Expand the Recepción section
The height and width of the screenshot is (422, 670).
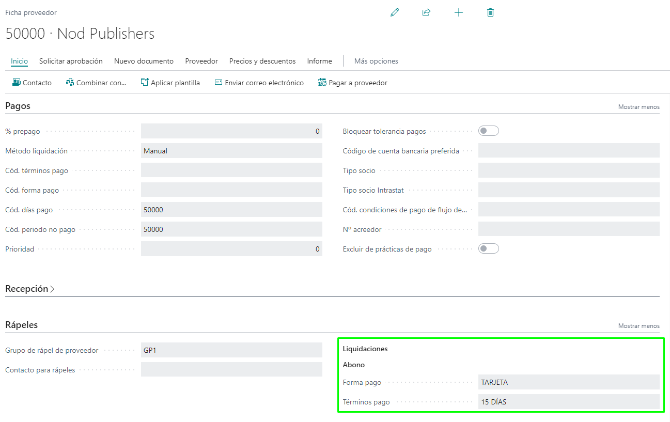point(30,289)
